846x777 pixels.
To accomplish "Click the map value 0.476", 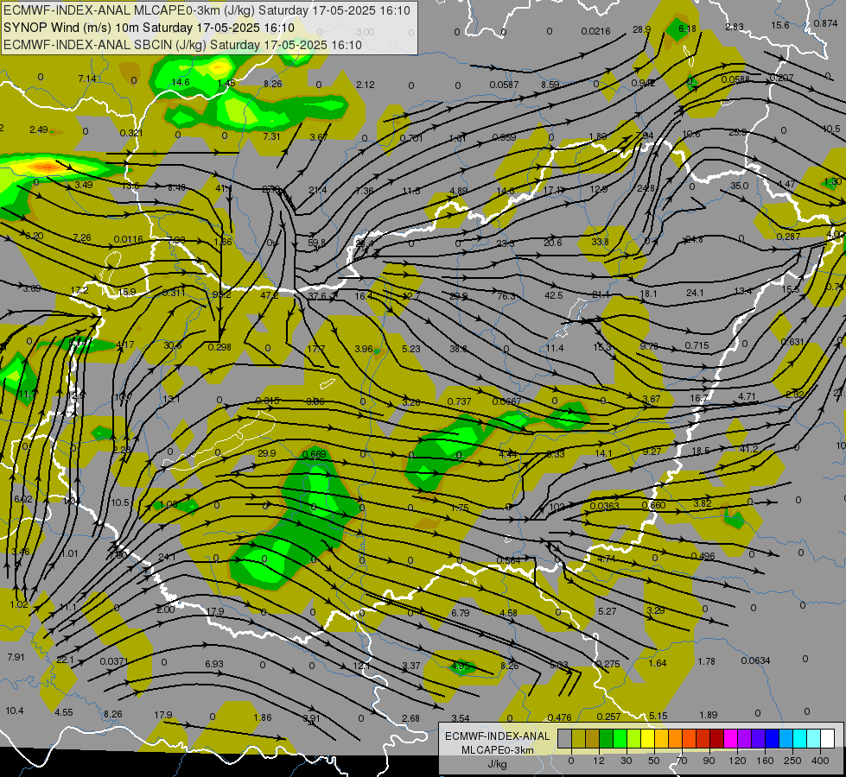I will [x=559, y=717].
